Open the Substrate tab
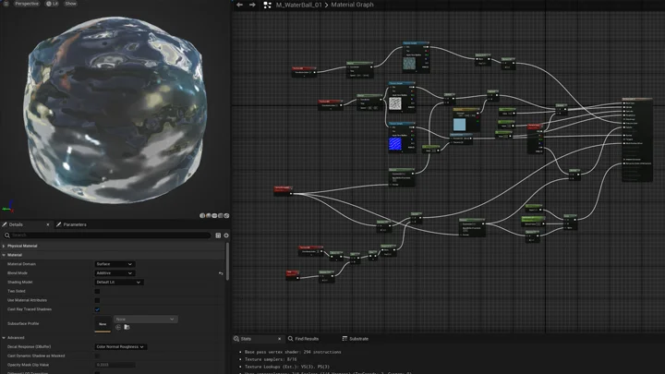Screen dimensions: 665x374 point(356,339)
